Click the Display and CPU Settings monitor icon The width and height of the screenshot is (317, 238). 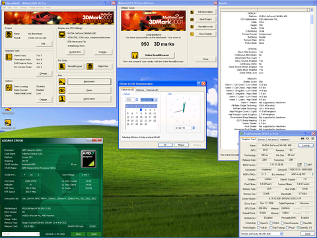62,34
